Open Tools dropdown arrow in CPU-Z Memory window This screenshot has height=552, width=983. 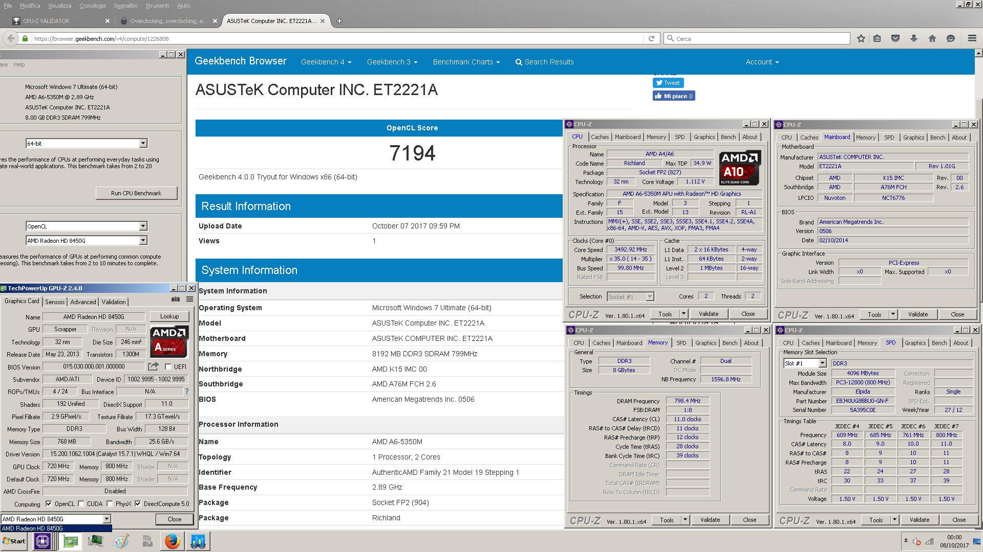click(685, 520)
